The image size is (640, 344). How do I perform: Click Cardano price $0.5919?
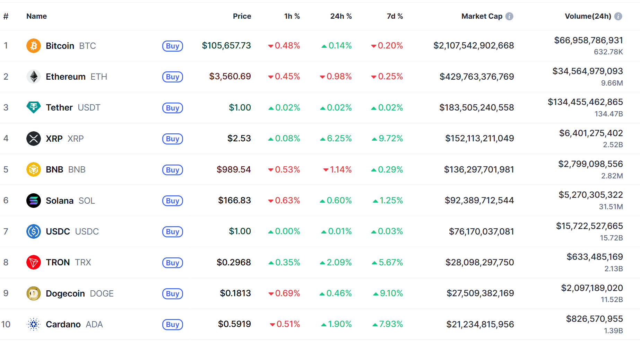(234, 324)
